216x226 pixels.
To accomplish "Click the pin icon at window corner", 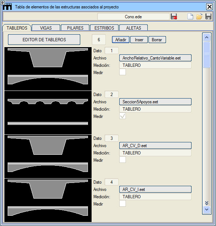I will coord(2,3).
